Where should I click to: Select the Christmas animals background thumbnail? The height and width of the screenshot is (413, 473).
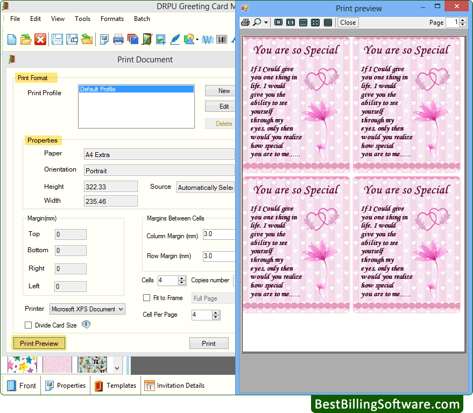(93, 365)
